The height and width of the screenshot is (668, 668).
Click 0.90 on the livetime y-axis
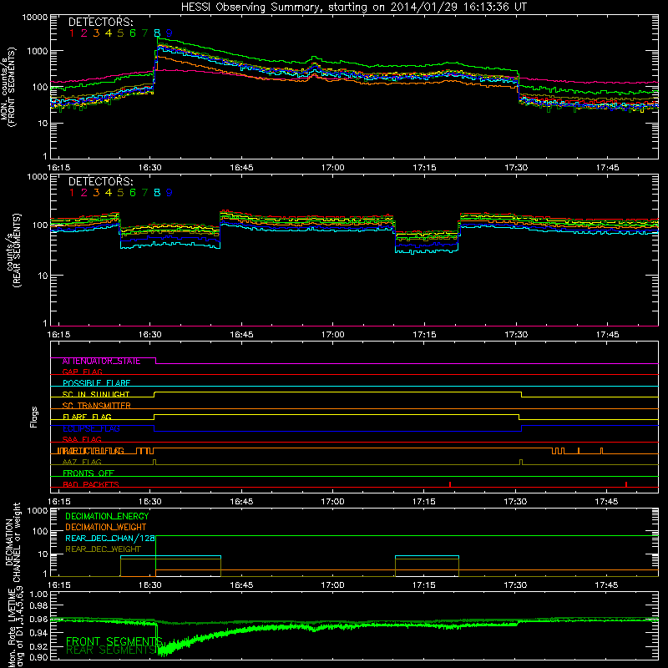(39, 658)
